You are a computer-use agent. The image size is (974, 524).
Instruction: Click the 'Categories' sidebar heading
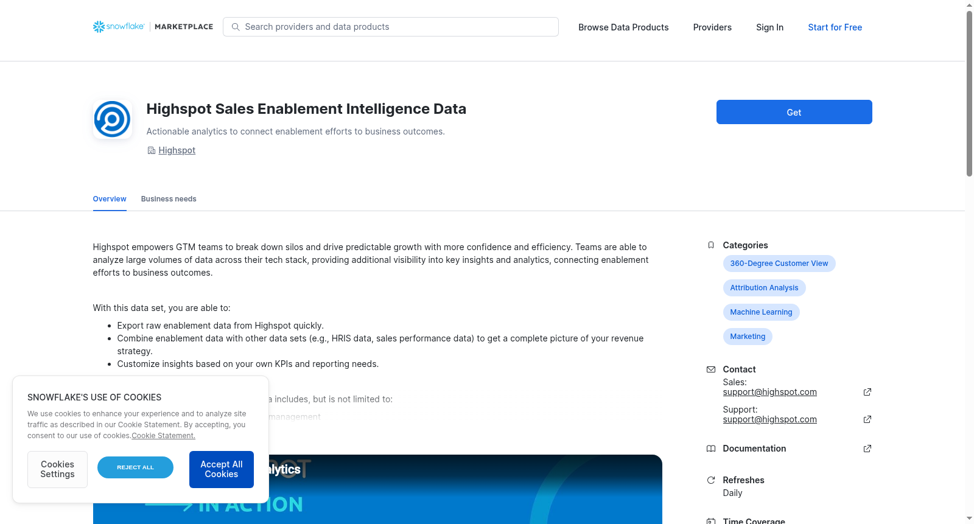tap(745, 245)
